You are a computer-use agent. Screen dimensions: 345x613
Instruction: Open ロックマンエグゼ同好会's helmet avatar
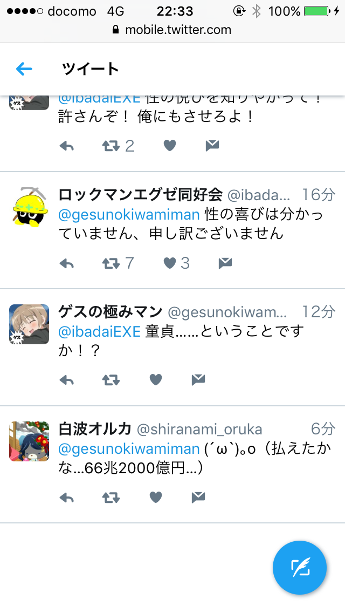click(x=29, y=207)
